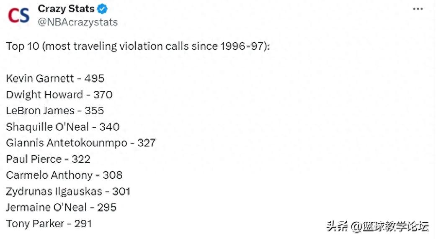
Task: Select the Tony Parker - 291 line
Action: [x=49, y=224]
